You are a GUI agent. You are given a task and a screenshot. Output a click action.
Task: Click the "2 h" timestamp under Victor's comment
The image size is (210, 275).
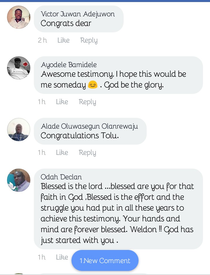42,40
